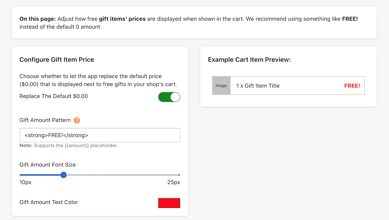Screen dimensions: 389x220
Task: Click the red FREE! price in preview
Action: [x=352, y=86]
